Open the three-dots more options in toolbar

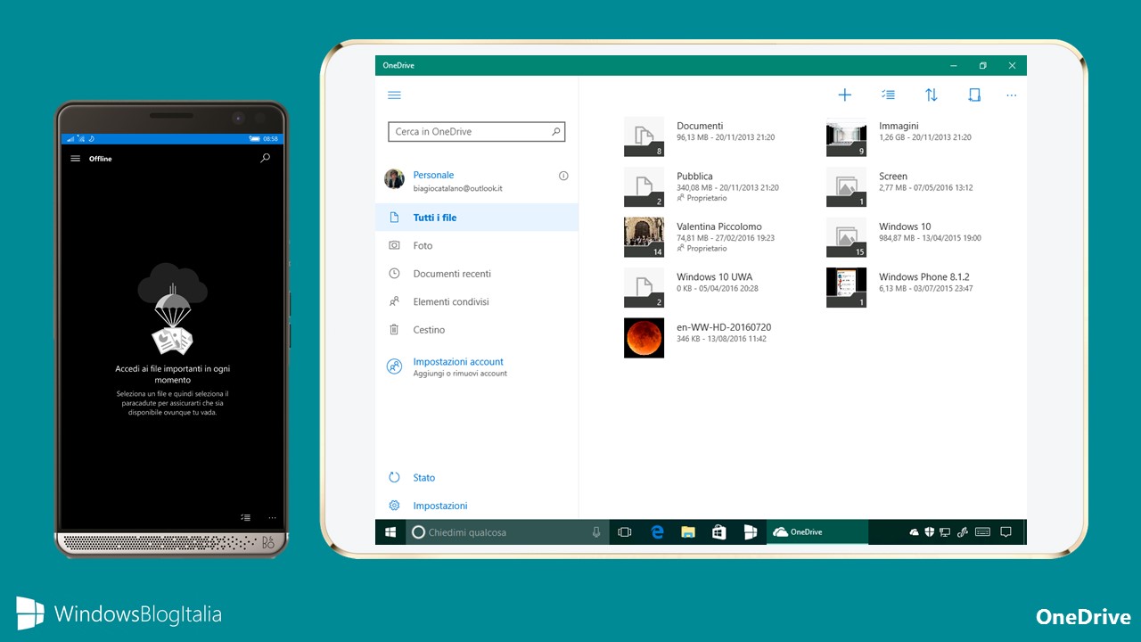[1011, 95]
